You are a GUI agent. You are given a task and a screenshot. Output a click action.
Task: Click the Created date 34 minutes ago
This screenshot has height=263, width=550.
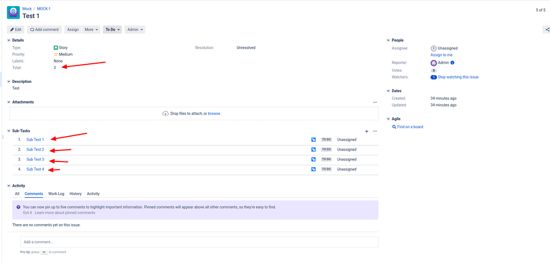[443, 98]
